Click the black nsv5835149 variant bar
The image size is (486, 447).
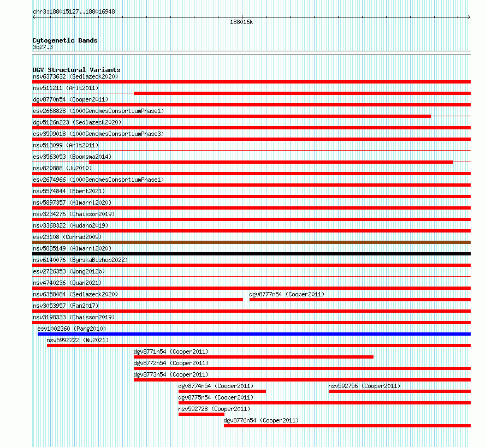point(251,254)
